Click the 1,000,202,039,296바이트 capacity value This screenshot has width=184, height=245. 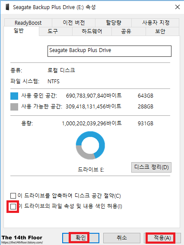pyautogui.click(x=92, y=124)
